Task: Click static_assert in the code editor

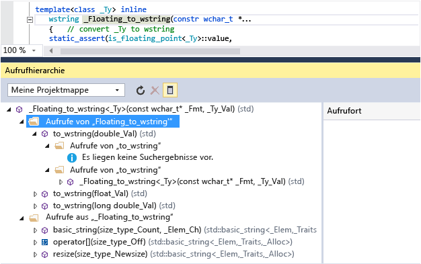Action: [77, 39]
